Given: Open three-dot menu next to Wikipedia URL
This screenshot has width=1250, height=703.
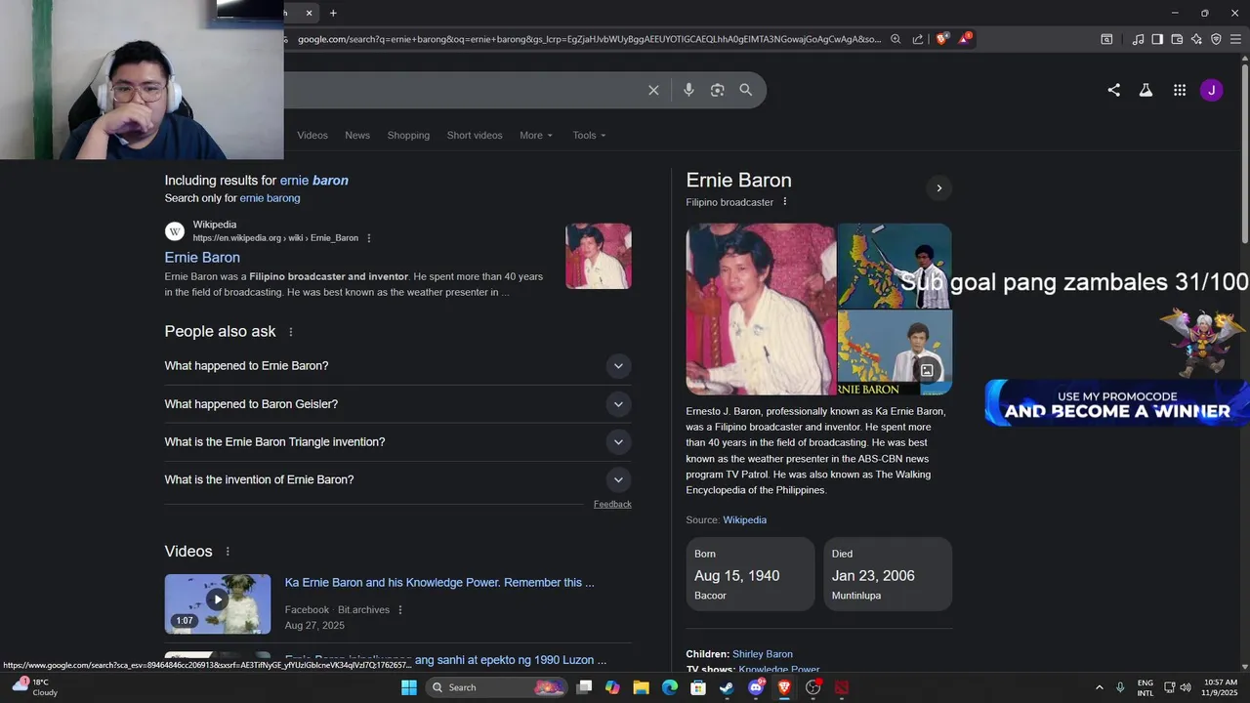Looking at the screenshot, I should pyautogui.click(x=368, y=238).
